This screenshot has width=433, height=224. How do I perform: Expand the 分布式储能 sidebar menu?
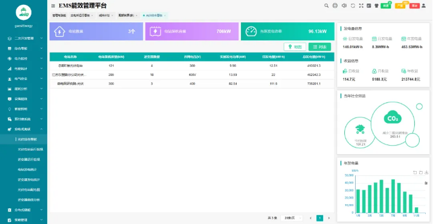pyautogui.click(x=24, y=210)
